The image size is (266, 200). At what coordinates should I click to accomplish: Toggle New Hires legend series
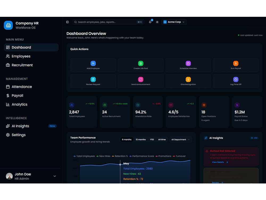click(x=103, y=156)
